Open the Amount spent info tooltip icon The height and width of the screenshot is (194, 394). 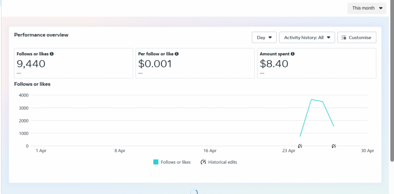pos(293,54)
